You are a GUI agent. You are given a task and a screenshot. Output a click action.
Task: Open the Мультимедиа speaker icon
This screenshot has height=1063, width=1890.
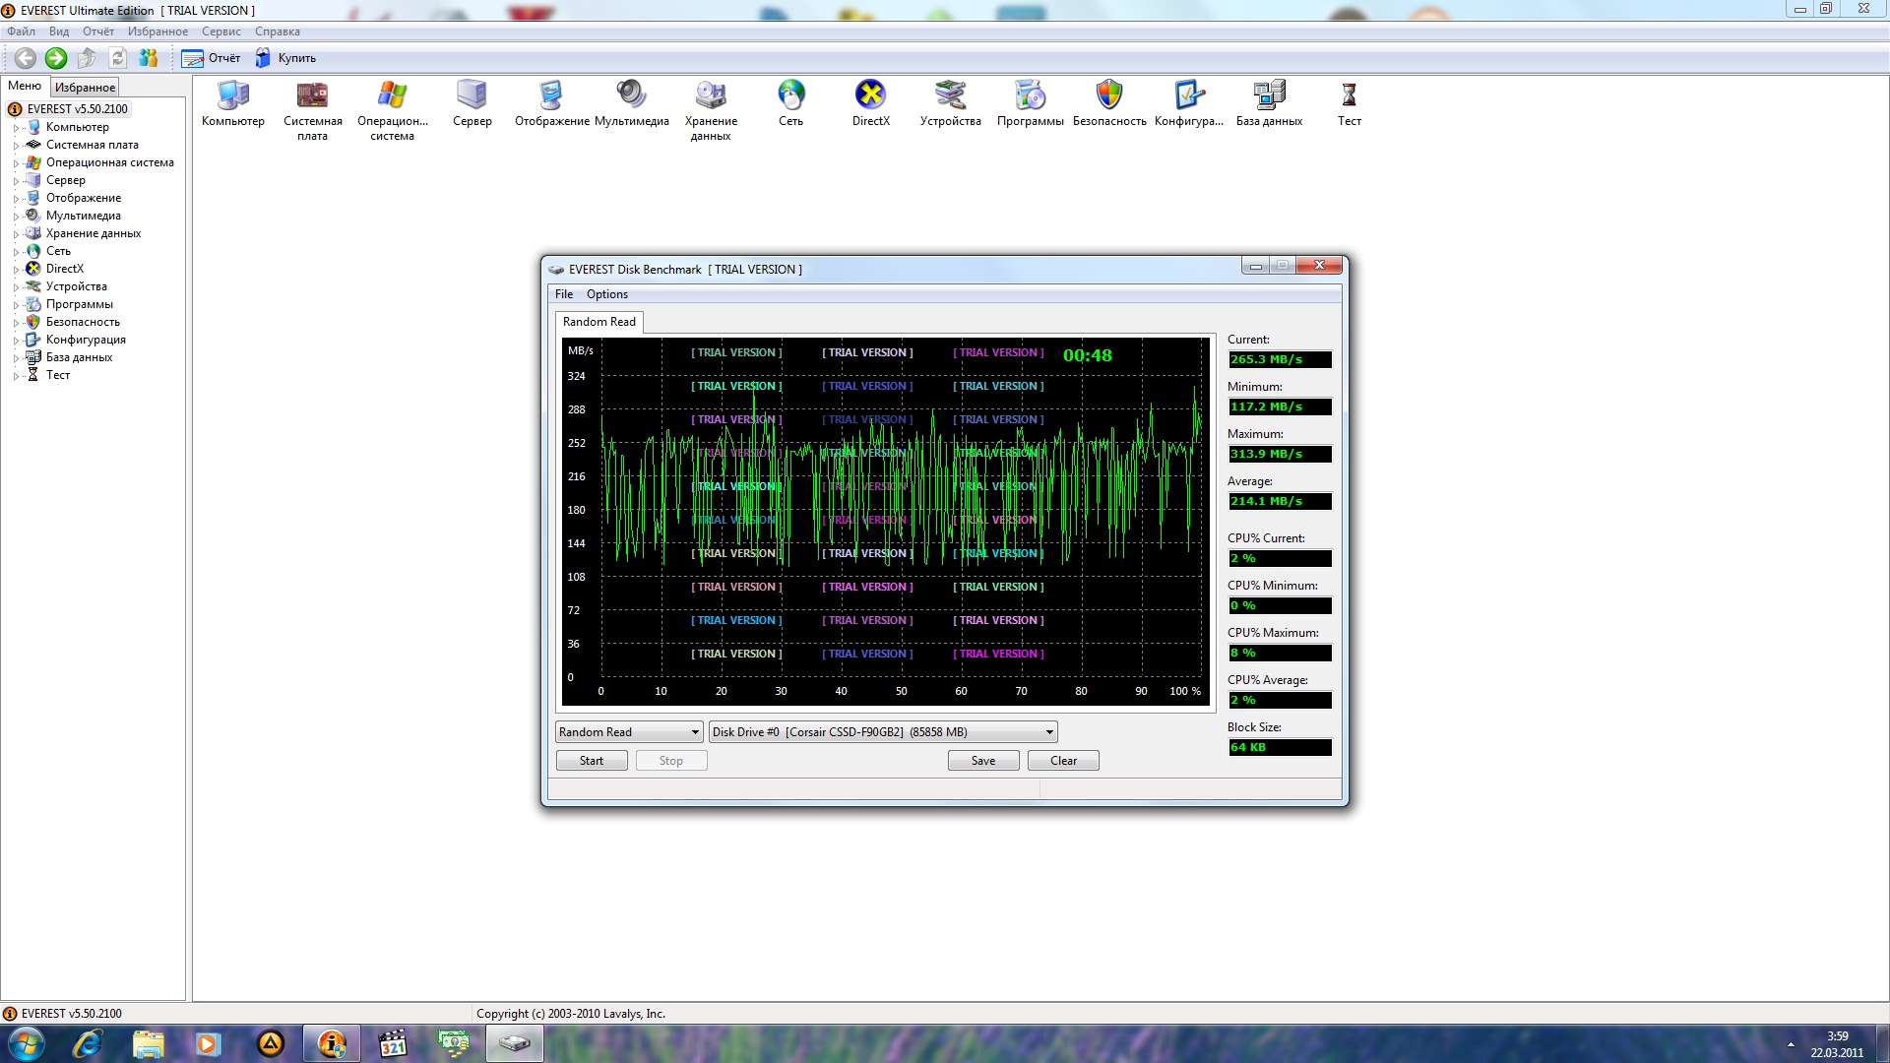(x=631, y=96)
